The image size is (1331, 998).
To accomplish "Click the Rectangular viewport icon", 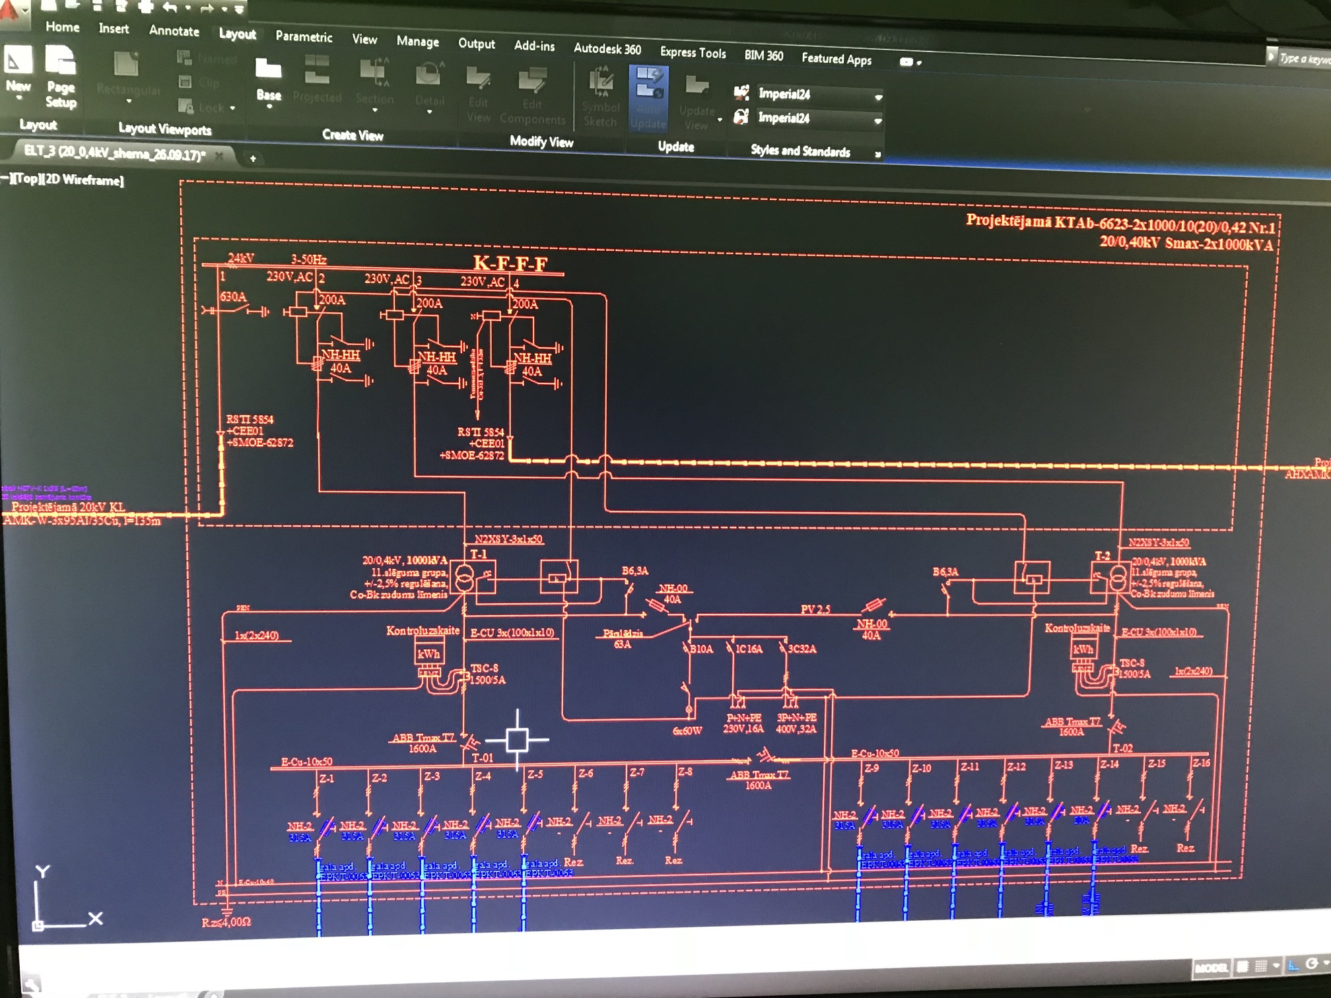I will point(125,64).
